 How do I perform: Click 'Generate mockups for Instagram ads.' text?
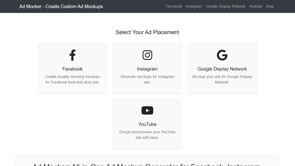[x=147, y=79]
